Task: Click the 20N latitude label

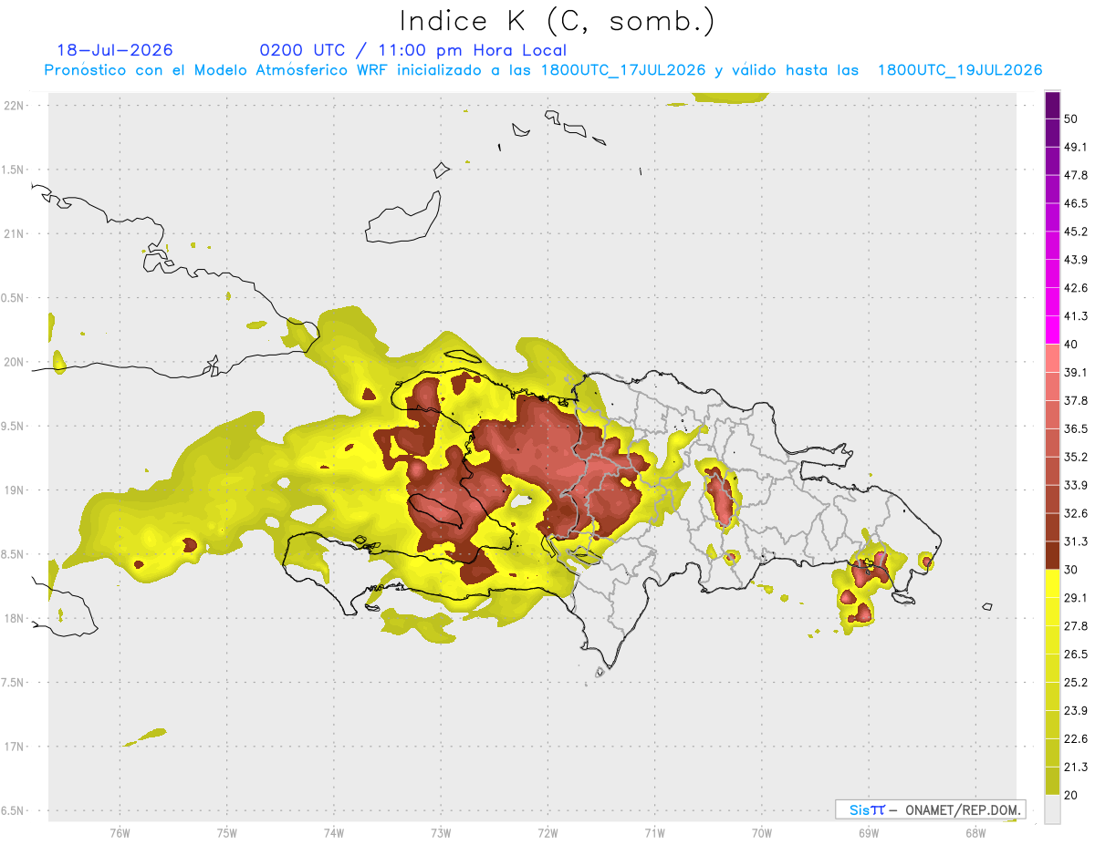Action: pos(14,362)
